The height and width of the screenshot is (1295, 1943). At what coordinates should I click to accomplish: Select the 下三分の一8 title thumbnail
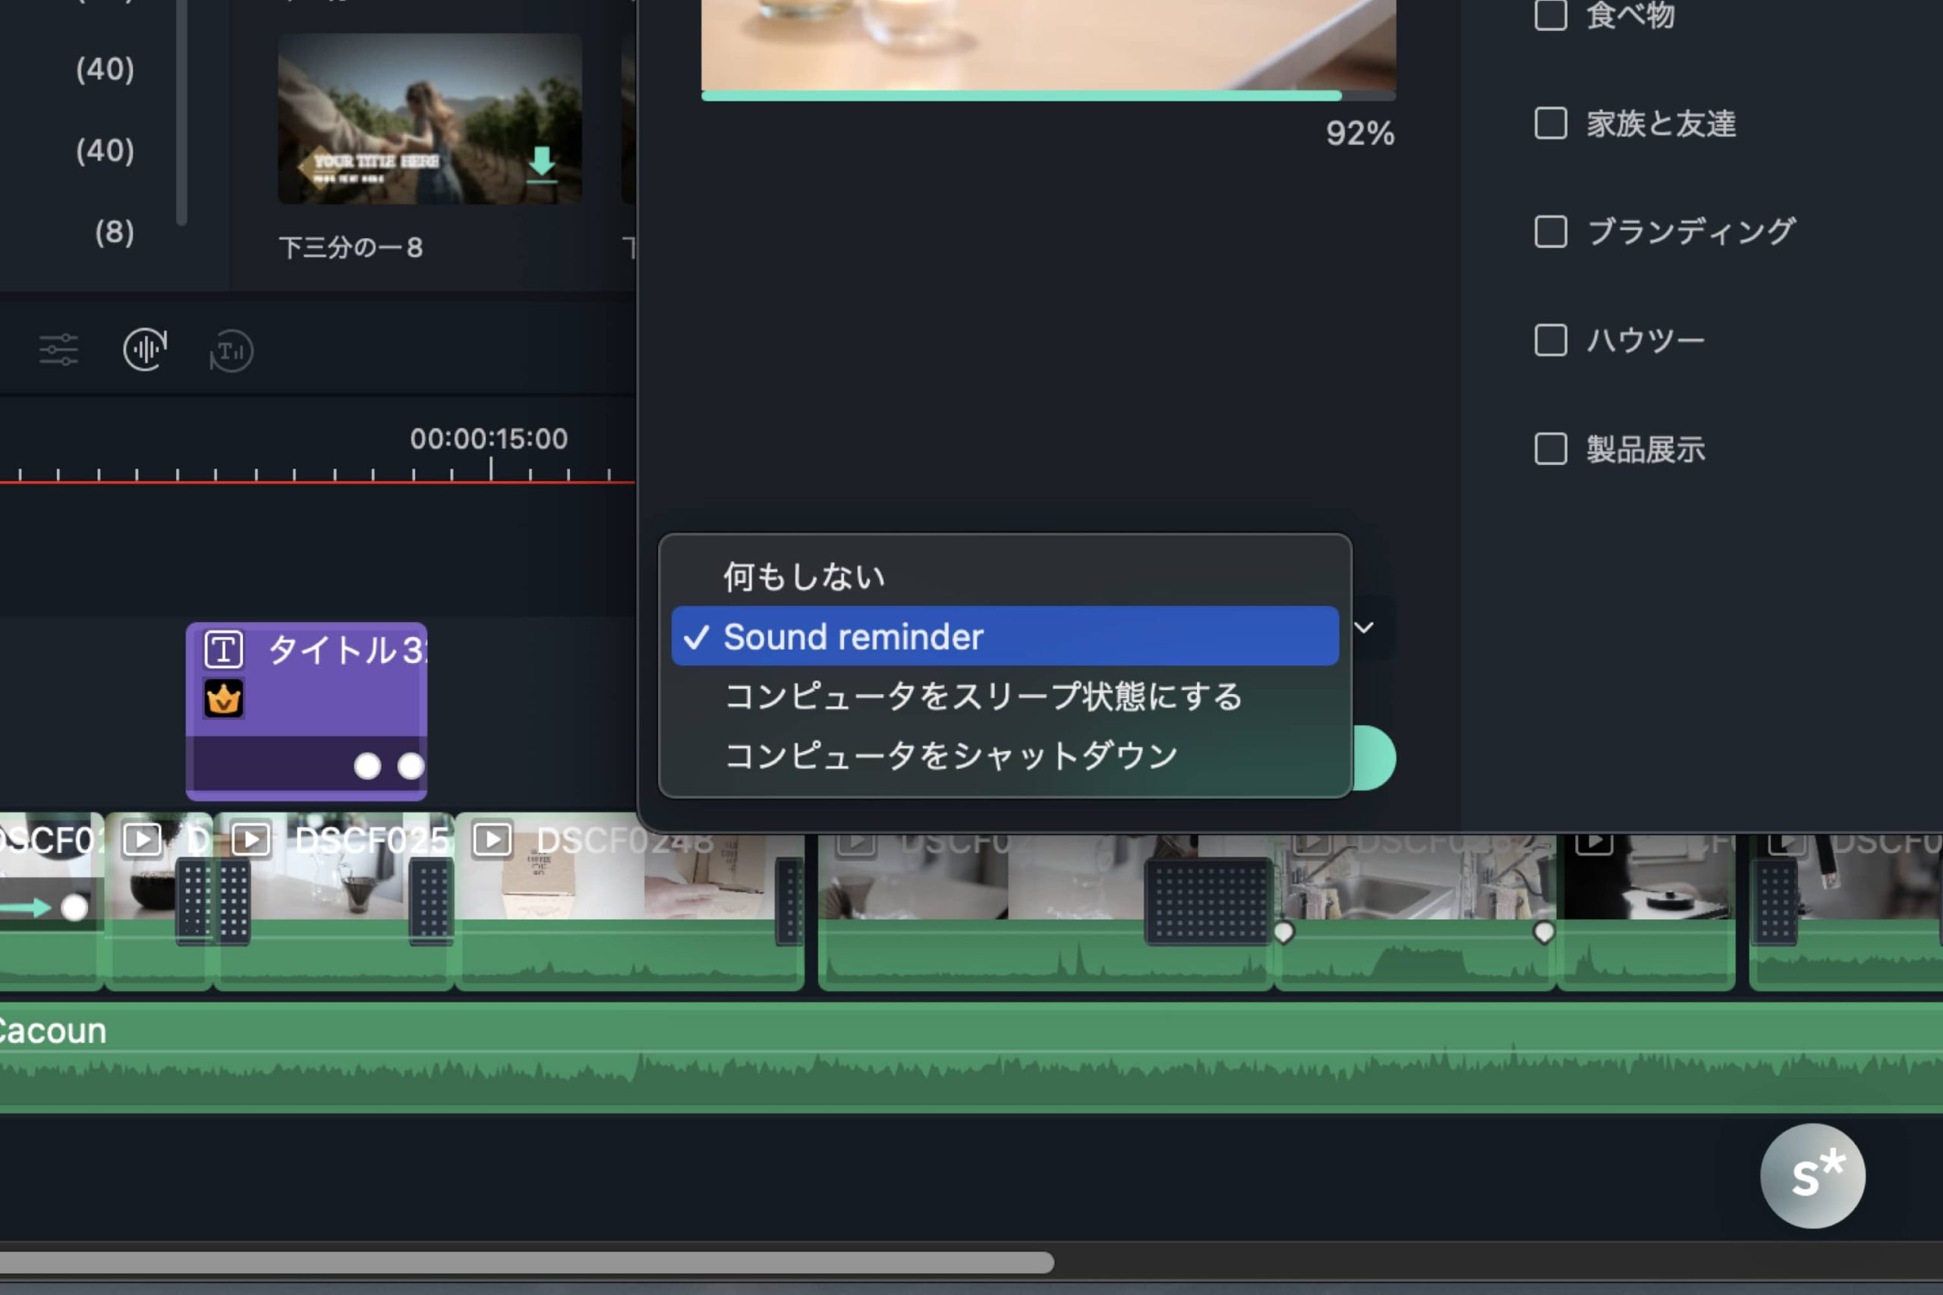[x=430, y=119]
